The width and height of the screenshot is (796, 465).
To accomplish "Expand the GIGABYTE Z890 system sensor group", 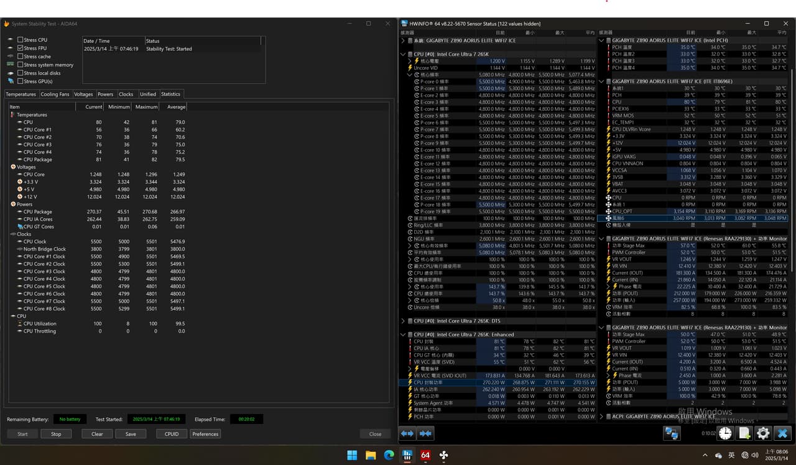I will coord(403,40).
